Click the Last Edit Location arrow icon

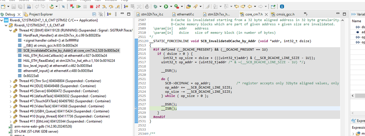pyautogui.click(x=237, y=7)
